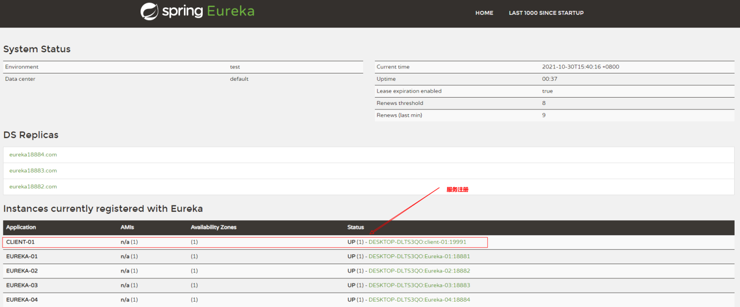Viewport: 740px width, 307px height.
Task: Click the DS Replicas heading
Action: pyautogui.click(x=31, y=135)
